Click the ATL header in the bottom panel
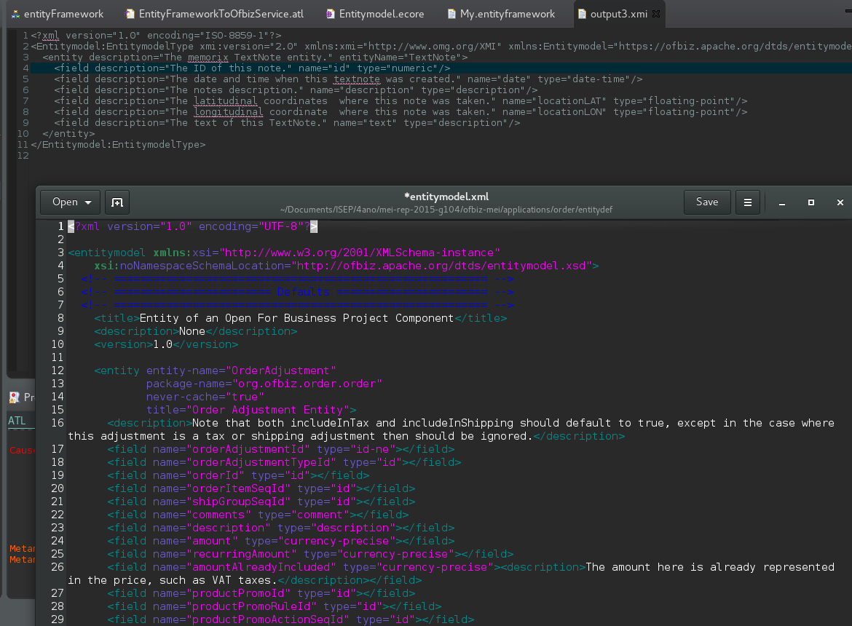 [17, 421]
